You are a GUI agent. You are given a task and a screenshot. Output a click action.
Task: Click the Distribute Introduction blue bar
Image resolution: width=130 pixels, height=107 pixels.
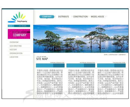[x=81, y=65]
